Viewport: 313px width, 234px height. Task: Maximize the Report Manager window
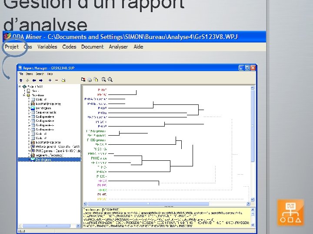(247, 68)
